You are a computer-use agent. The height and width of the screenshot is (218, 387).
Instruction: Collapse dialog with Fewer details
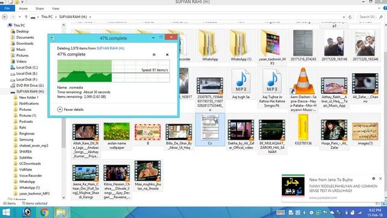point(71,110)
